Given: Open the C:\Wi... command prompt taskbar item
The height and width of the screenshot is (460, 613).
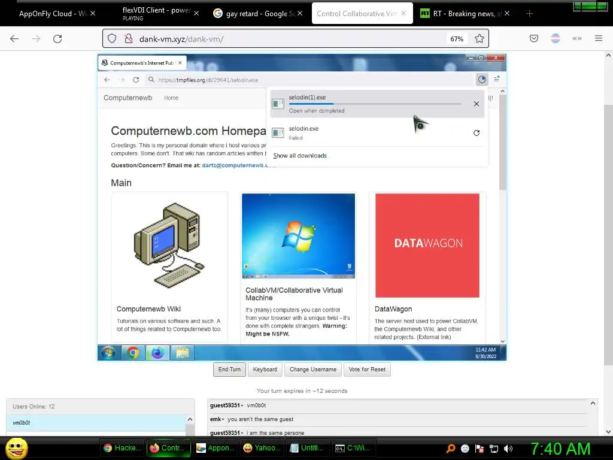Looking at the screenshot, I should [353, 448].
